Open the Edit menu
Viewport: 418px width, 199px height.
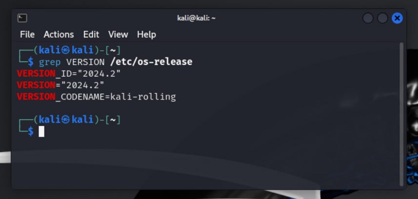91,34
